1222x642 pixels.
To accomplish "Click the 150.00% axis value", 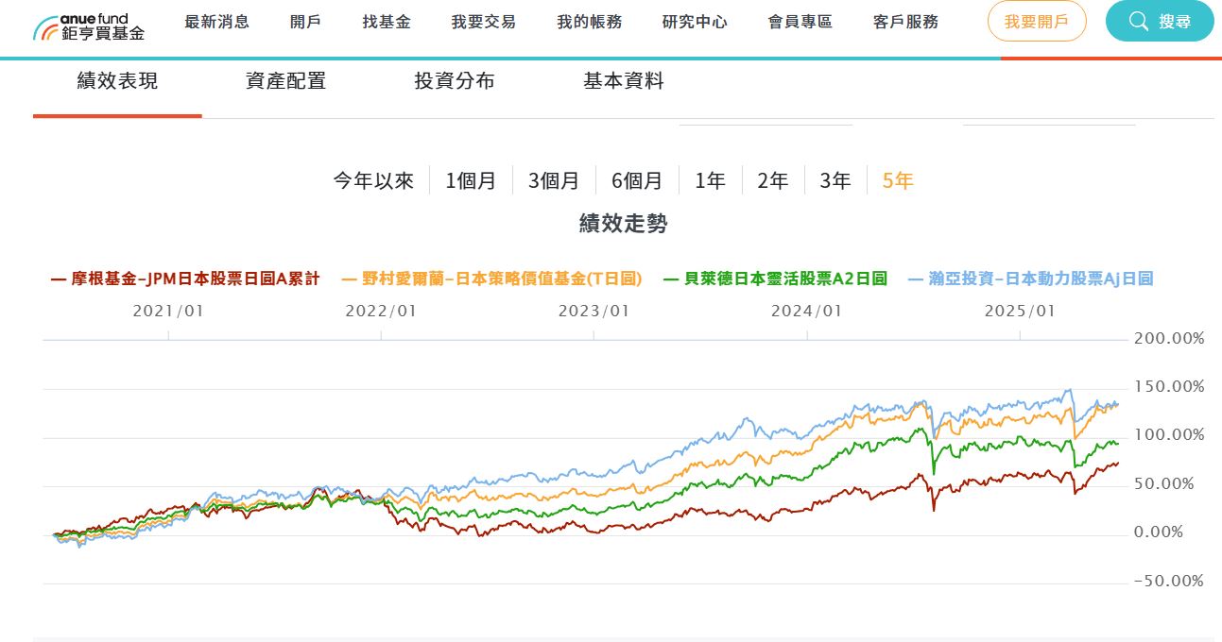I will click(x=1169, y=386).
